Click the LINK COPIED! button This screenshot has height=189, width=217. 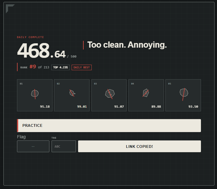point(140,146)
